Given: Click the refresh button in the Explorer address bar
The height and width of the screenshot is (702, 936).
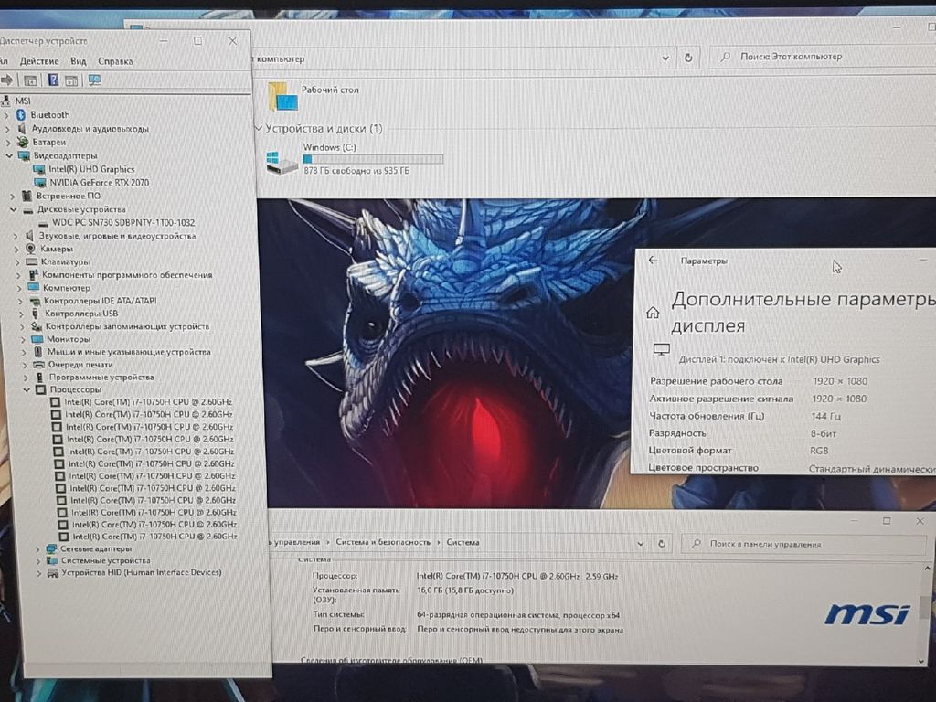Looking at the screenshot, I should pos(689,57).
